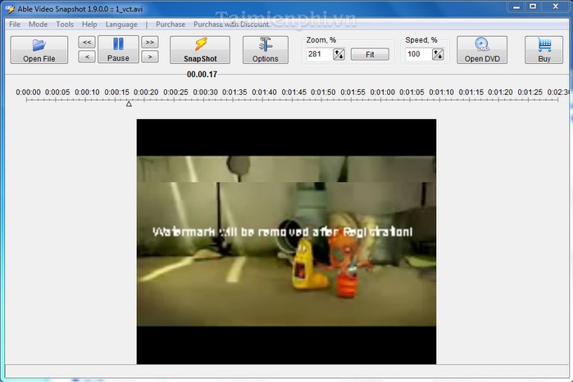Click the application icon in title bar
The image size is (573, 382).
click(10, 9)
